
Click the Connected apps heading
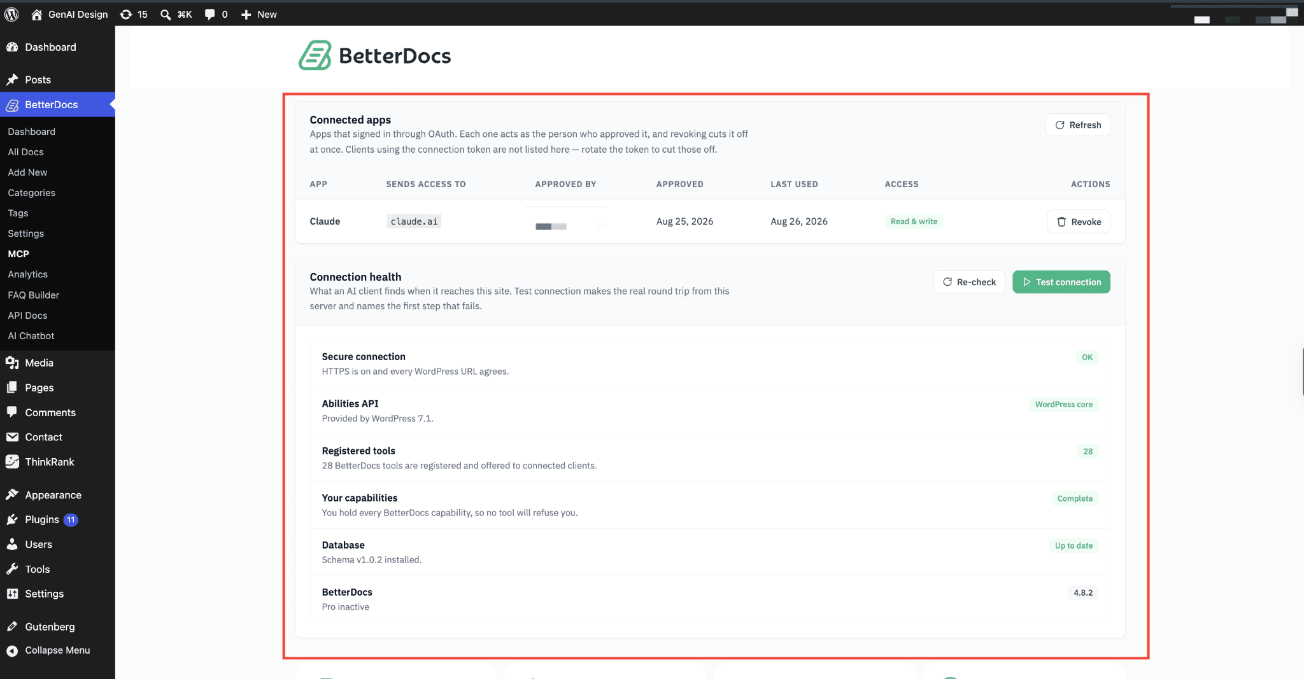tap(350, 120)
